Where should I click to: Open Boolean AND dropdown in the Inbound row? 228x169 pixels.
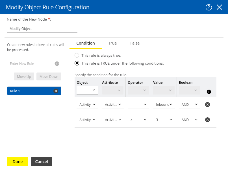click(x=190, y=105)
